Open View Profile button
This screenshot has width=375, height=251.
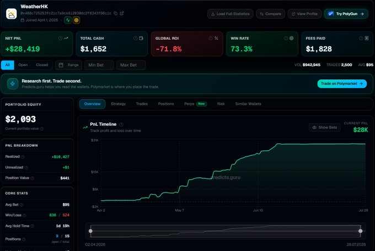(x=304, y=14)
